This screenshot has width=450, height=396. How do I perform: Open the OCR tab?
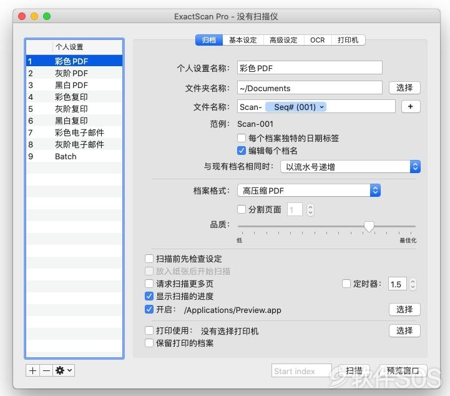pyautogui.click(x=318, y=40)
